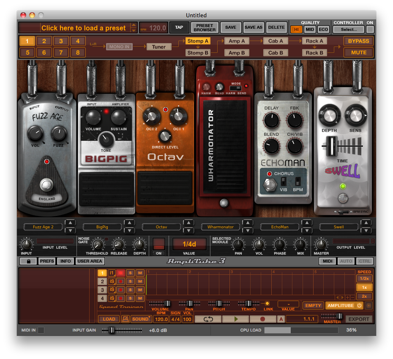393x359 pixels.
Task: Click the Swell DEPTH knob
Action: tap(329, 115)
